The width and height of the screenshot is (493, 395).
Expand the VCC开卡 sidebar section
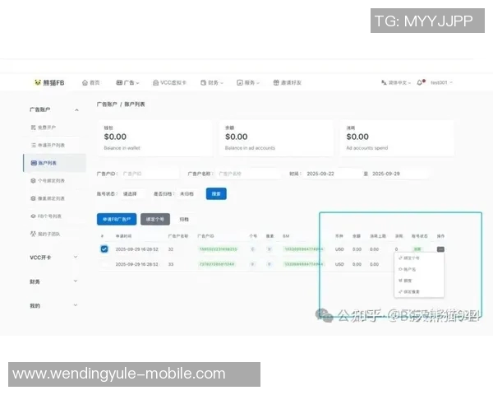(54, 258)
